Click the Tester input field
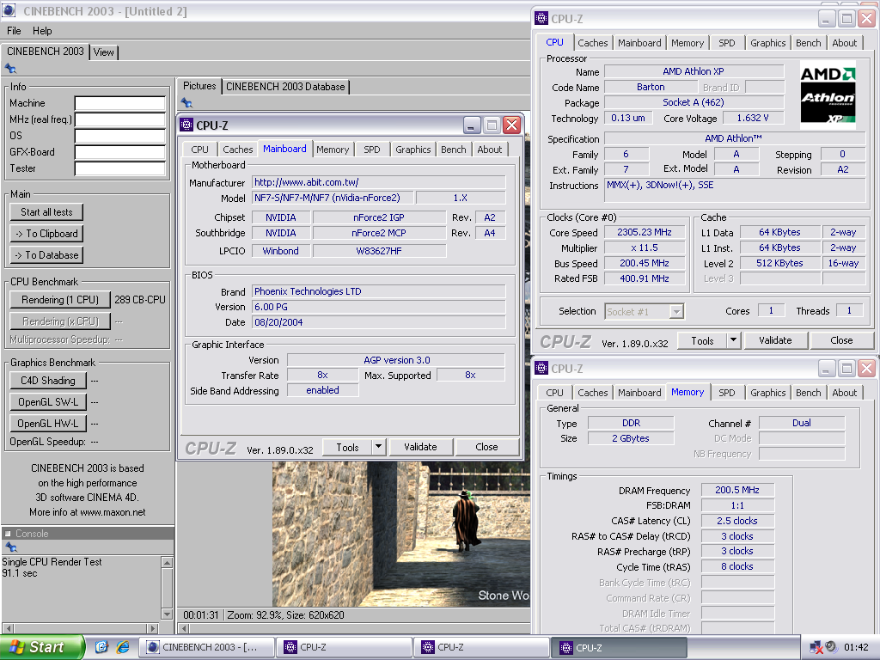Viewport: 880px width, 660px height. (x=120, y=168)
